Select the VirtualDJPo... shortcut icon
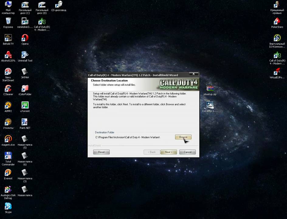Screen dimensions: 287x219 pyautogui.click(x=277, y=73)
